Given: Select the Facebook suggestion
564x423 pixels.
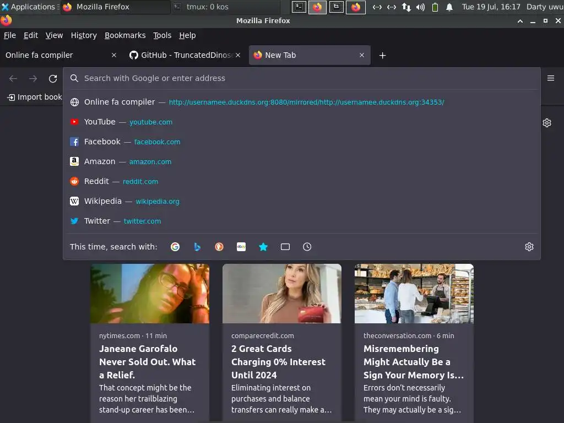Looking at the screenshot, I should coord(301,142).
